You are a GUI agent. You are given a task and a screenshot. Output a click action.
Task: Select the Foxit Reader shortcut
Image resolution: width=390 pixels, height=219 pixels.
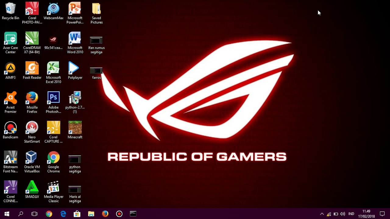(x=32, y=71)
